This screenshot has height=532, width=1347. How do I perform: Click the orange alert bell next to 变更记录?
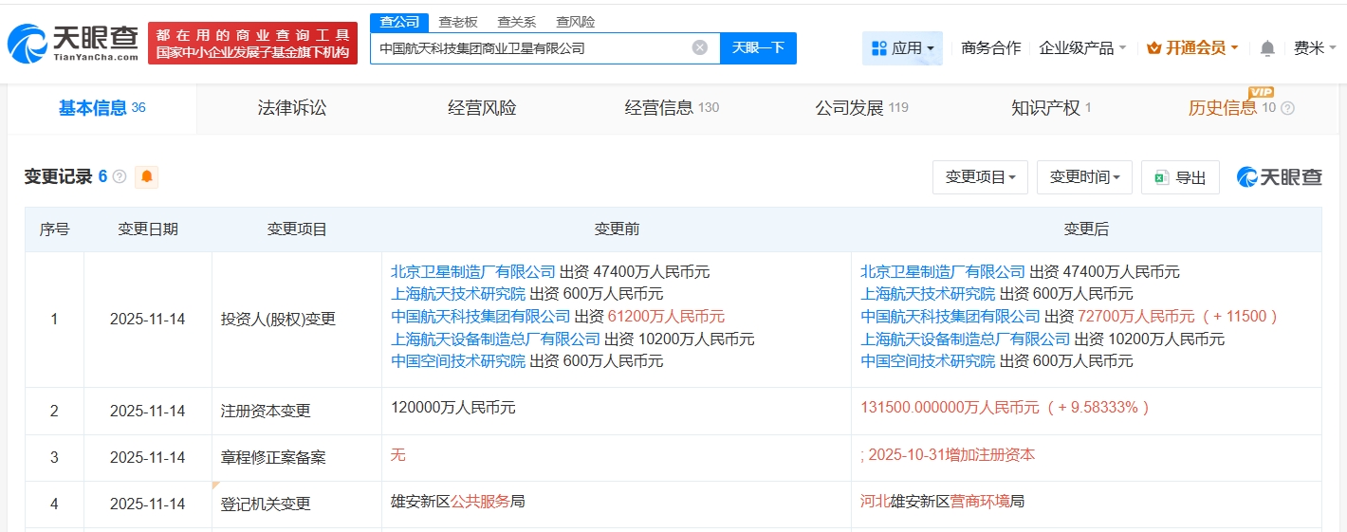tap(146, 176)
